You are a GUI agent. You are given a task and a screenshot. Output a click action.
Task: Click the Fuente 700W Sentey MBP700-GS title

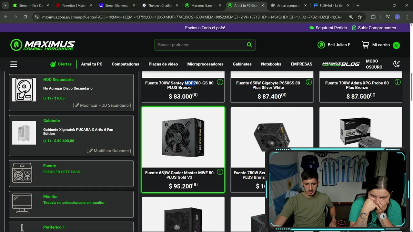tap(179, 85)
